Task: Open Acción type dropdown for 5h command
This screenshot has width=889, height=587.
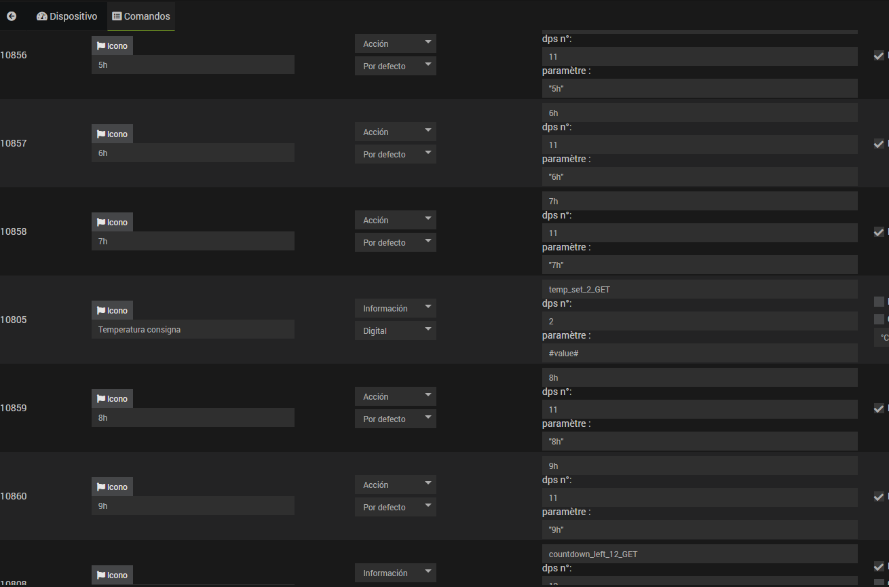Action: point(395,44)
